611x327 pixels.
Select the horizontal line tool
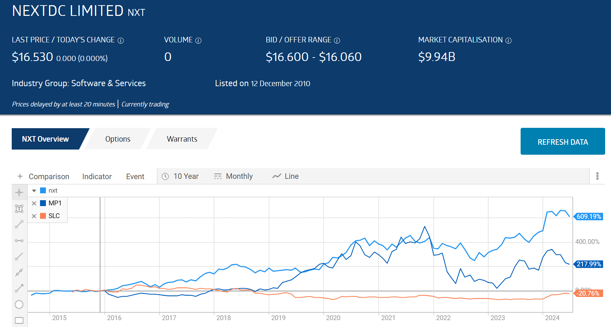pyautogui.click(x=19, y=241)
